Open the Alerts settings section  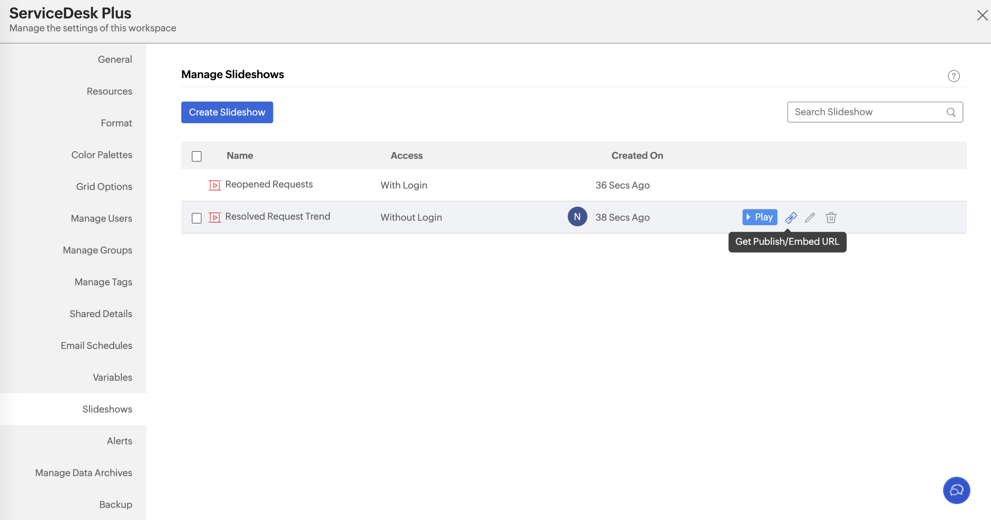(120, 441)
